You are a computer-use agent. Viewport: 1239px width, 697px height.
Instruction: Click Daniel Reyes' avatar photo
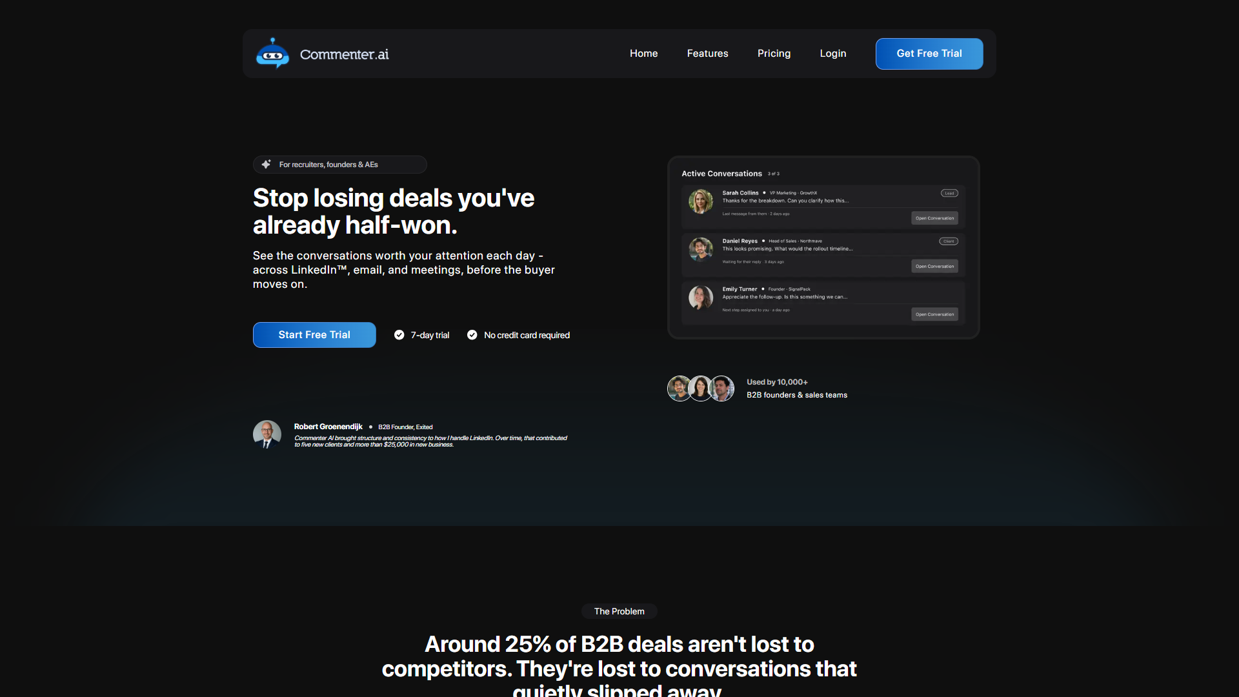701,249
